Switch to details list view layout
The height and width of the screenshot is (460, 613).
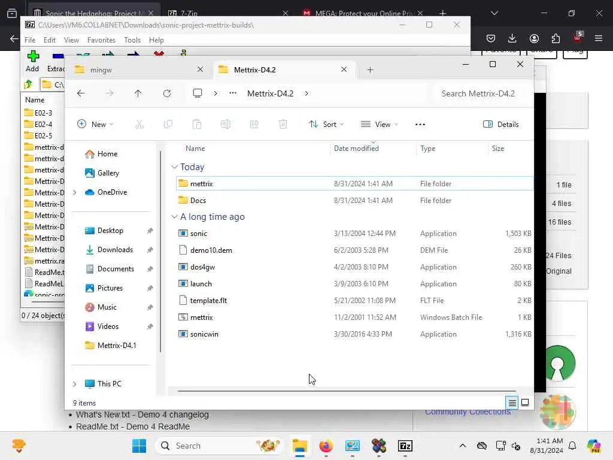point(512,402)
